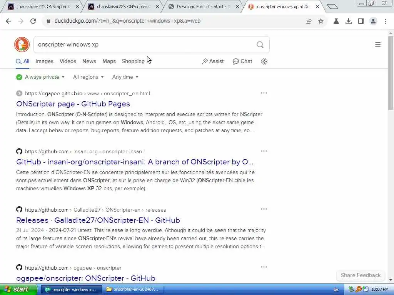The height and width of the screenshot is (295, 394).
Task: Go back using browser back arrow
Action: point(8,21)
